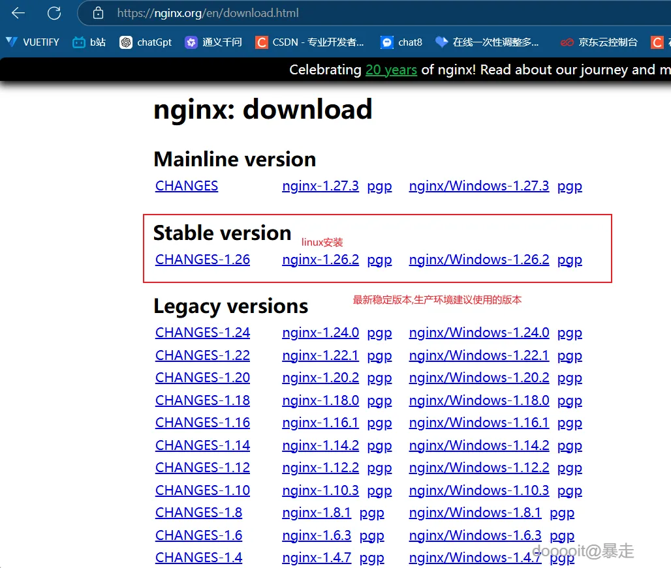The height and width of the screenshot is (568, 671).
Task: Download nginx/Windows-1.6.3
Action: (x=475, y=535)
